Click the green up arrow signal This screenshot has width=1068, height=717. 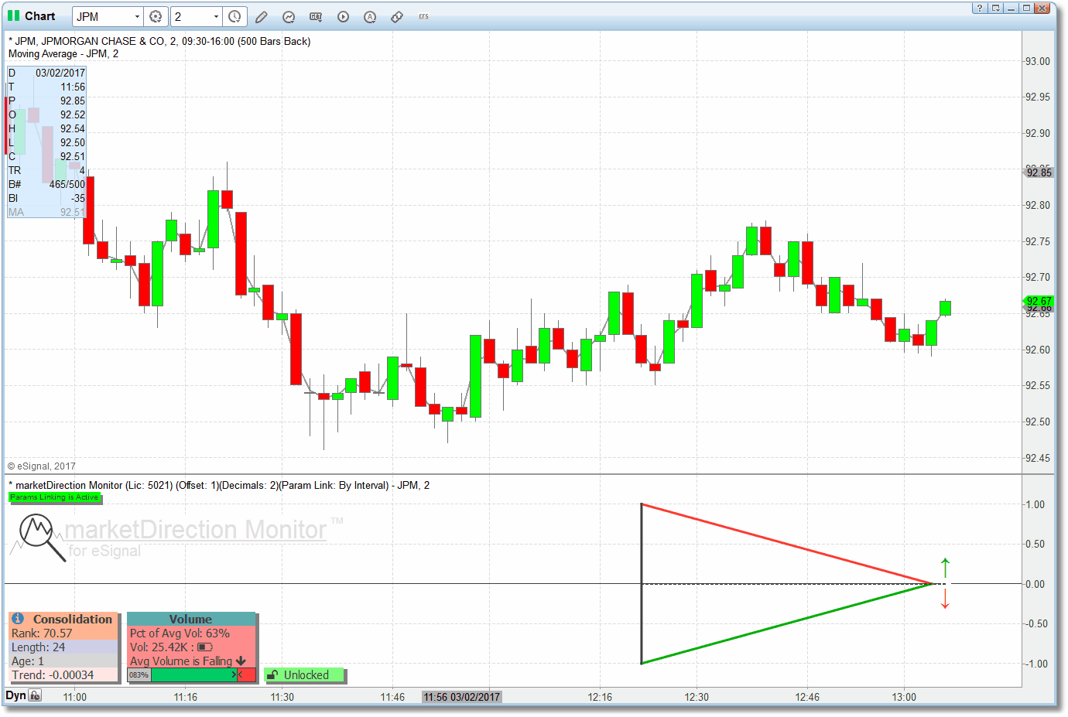(945, 567)
